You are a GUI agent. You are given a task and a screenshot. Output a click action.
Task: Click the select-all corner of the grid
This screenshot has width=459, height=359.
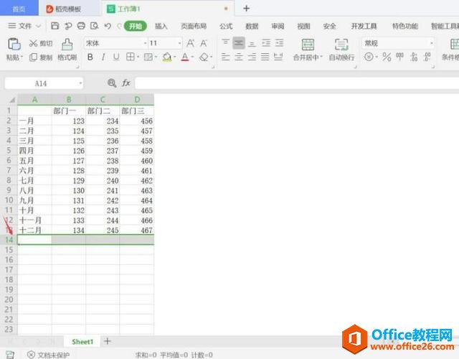click(x=11, y=100)
